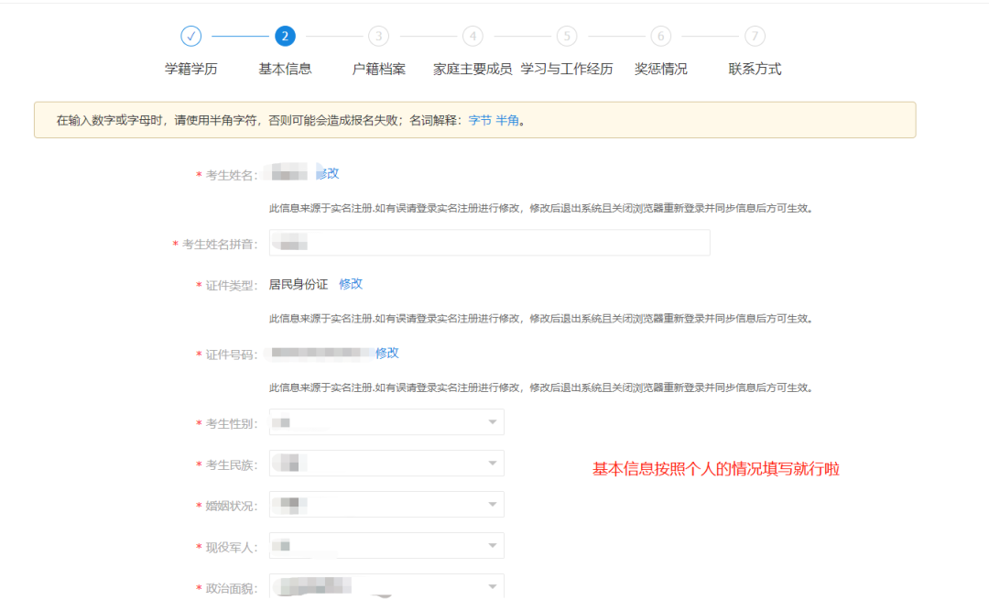
Task: Open the 婚姻状况 dropdown
Action: (x=386, y=505)
